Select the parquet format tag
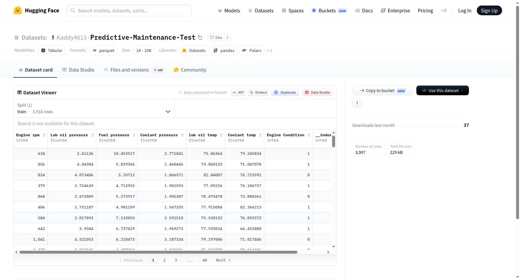This screenshot has width=520, height=280. 103,50
